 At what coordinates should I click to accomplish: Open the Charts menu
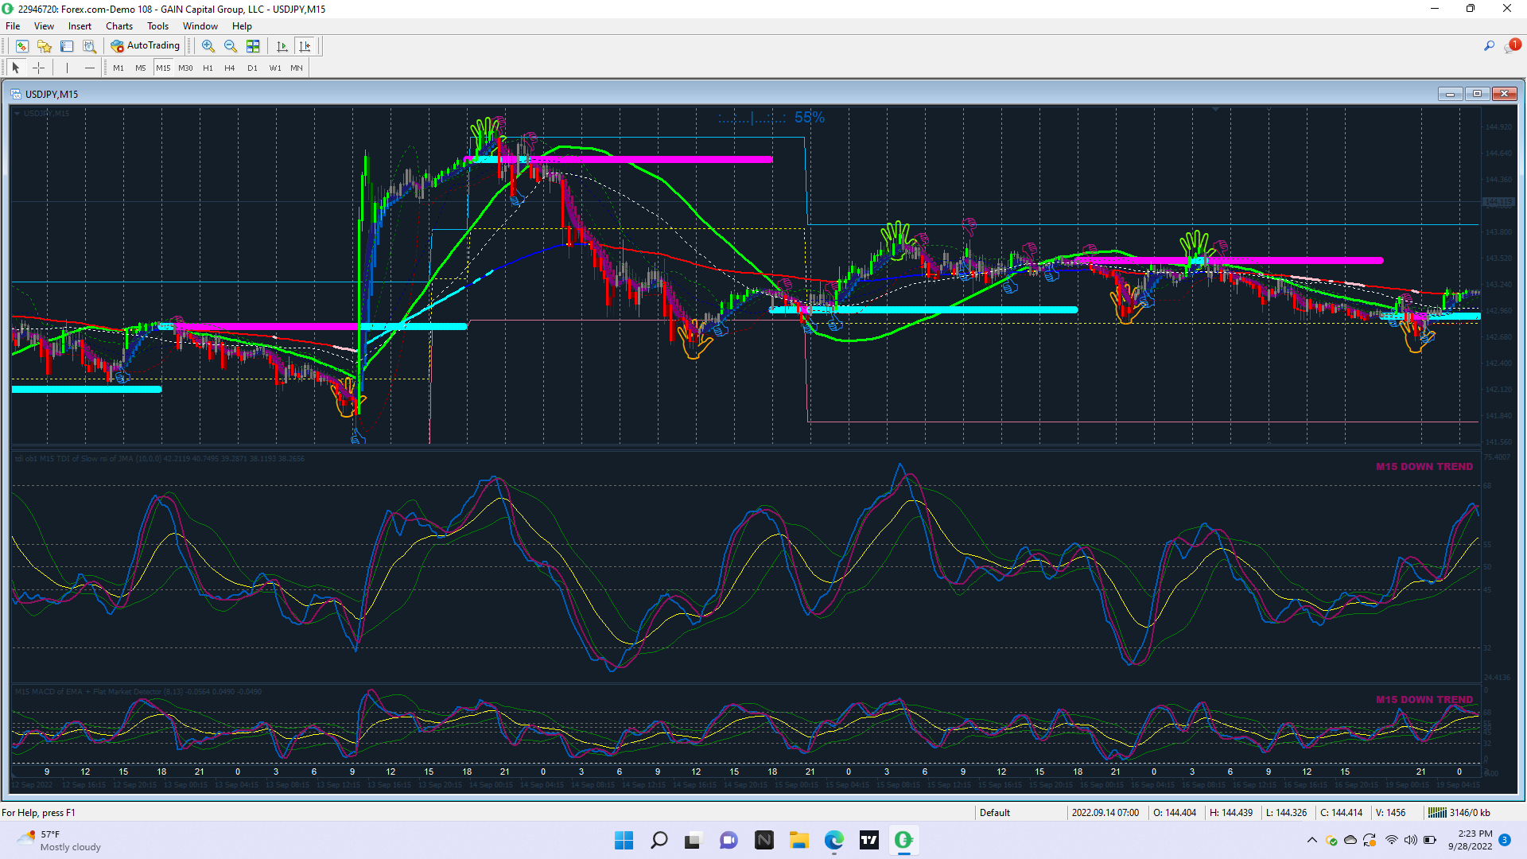click(x=119, y=26)
